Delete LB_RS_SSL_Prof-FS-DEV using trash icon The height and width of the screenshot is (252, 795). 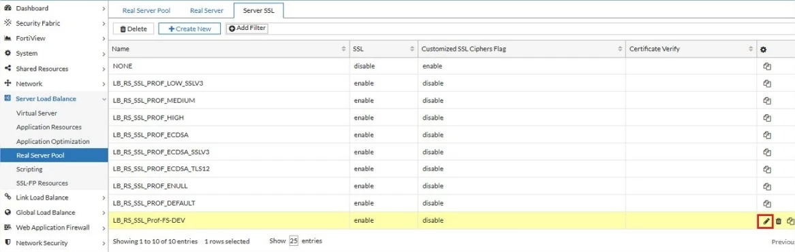coord(778,221)
